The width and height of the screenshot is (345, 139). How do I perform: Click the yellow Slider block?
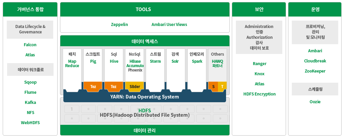click(x=135, y=87)
